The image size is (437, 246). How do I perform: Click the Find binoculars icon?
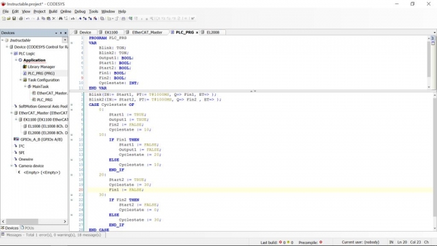click(61, 18)
